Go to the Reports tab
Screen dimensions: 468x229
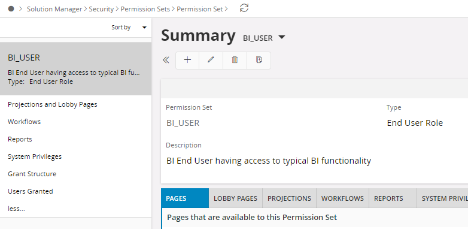[x=388, y=198]
